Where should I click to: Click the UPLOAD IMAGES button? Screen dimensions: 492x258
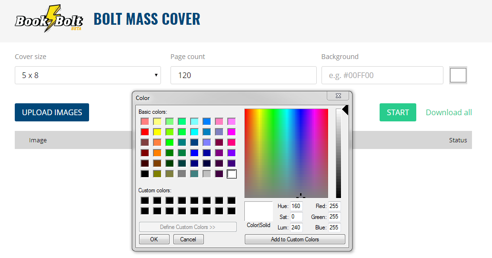point(52,112)
